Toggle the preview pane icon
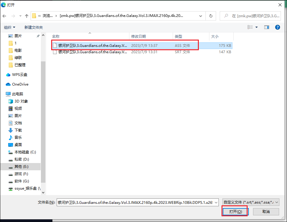287x222 pixels. point(267,27)
